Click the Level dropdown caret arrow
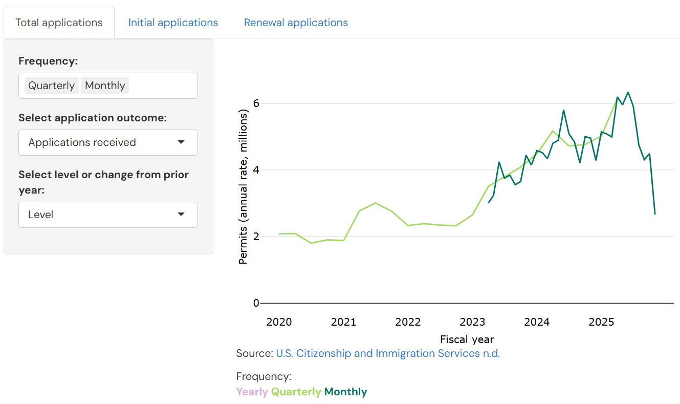 point(181,215)
